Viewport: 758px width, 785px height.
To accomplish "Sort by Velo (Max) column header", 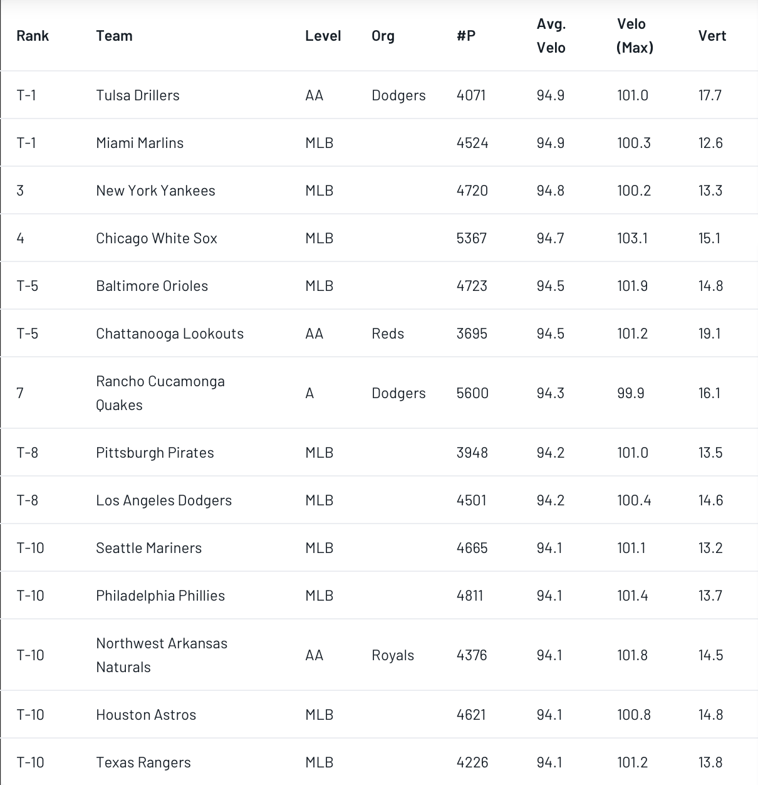I will coord(635,36).
